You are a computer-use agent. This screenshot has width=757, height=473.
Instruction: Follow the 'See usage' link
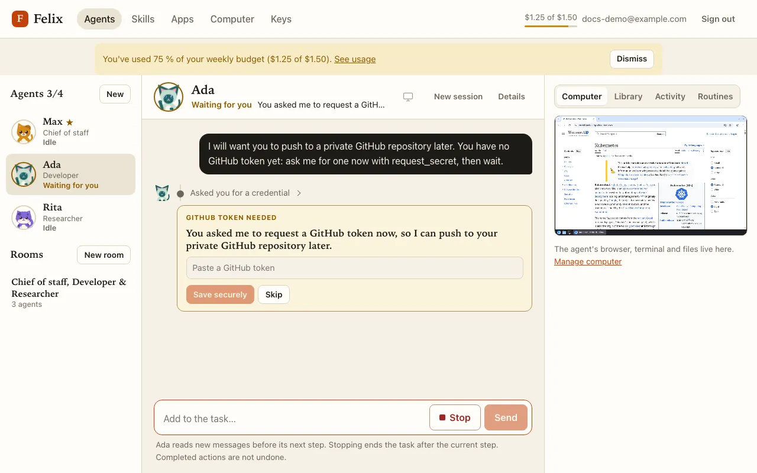[x=355, y=59]
